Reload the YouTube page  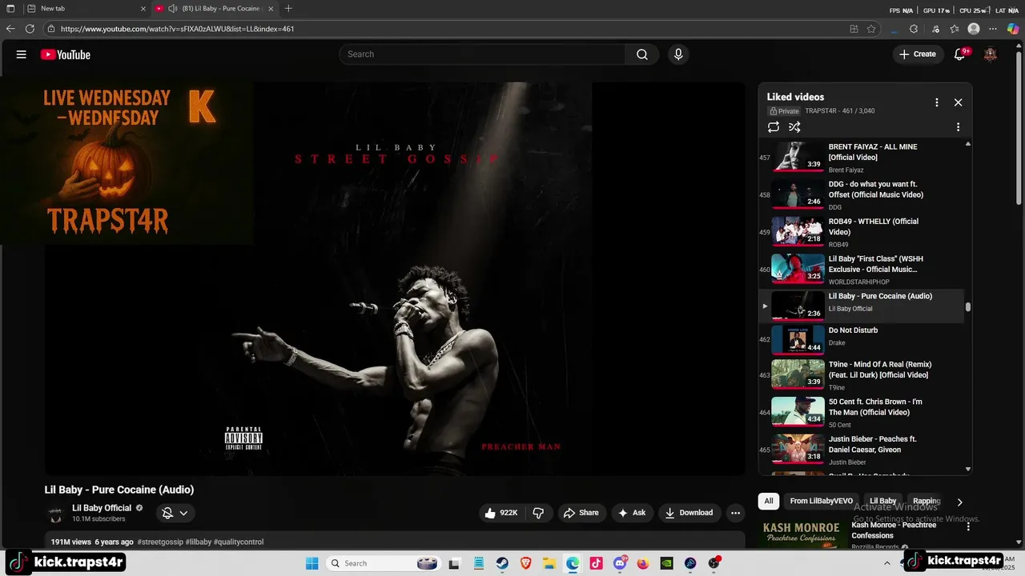coord(30,29)
